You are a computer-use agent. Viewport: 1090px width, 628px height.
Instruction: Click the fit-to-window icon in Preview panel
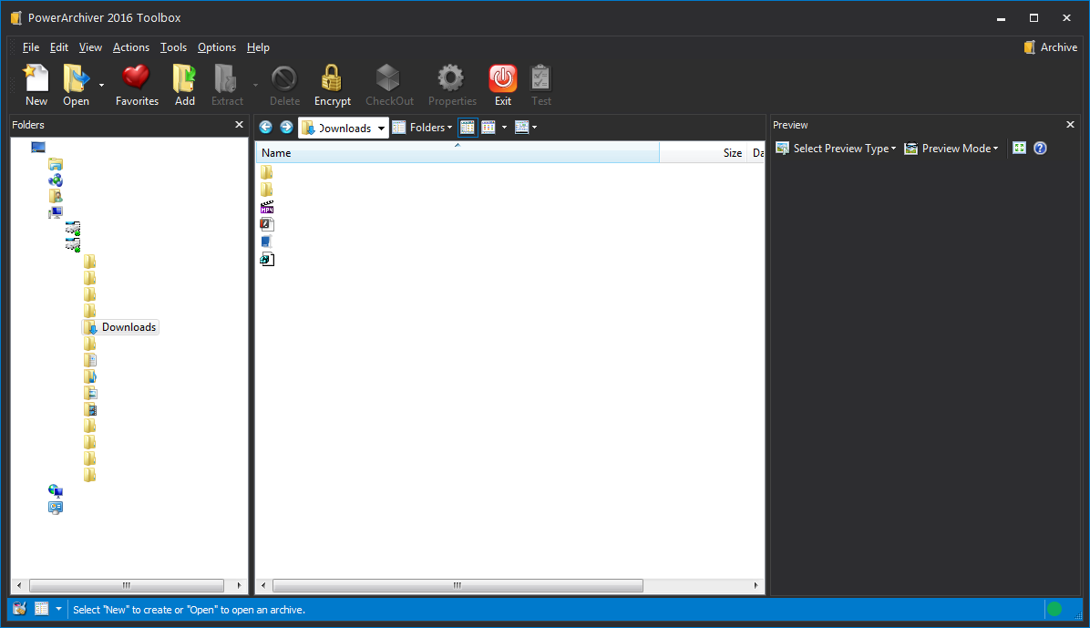(1019, 148)
